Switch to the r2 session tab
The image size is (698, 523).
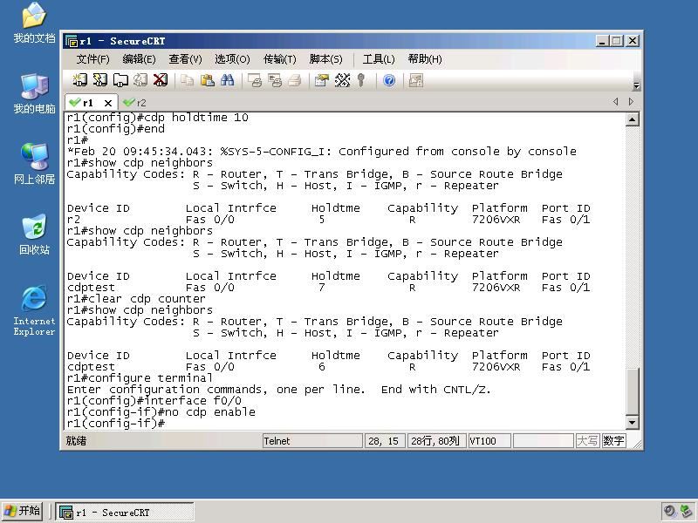click(135, 103)
